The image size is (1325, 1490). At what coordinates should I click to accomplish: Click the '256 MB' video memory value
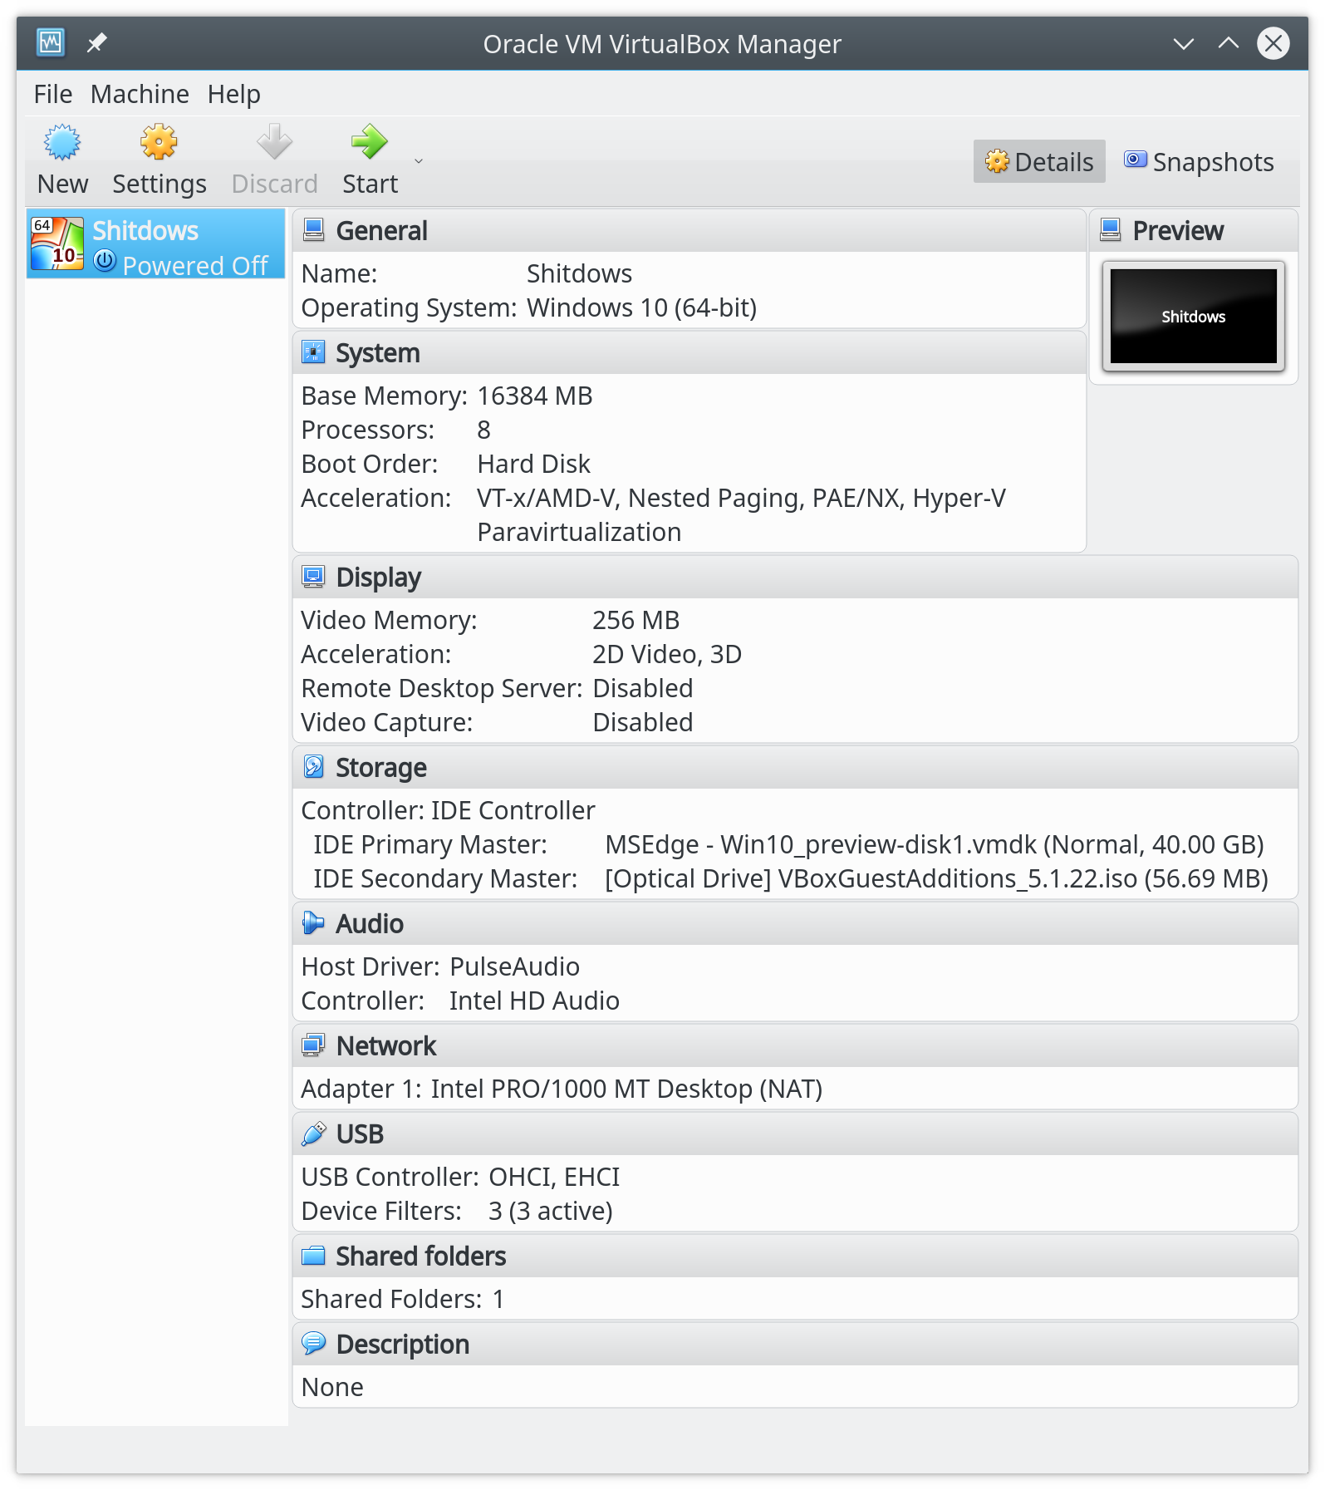636,620
